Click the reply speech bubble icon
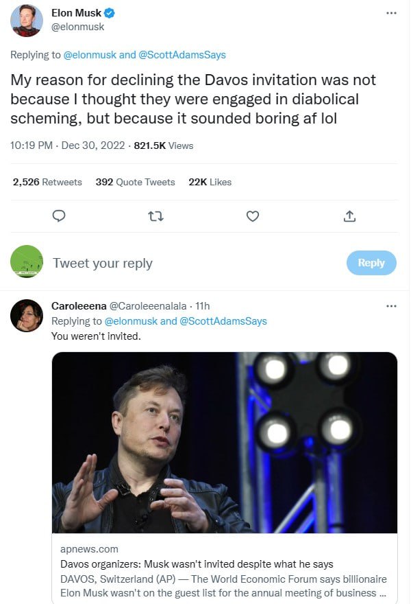 (x=60, y=216)
